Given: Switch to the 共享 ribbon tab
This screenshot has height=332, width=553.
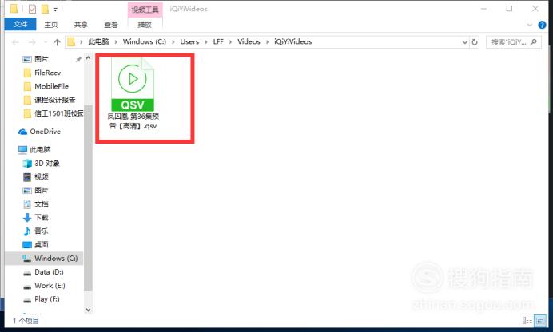Looking at the screenshot, I should (x=81, y=25).
